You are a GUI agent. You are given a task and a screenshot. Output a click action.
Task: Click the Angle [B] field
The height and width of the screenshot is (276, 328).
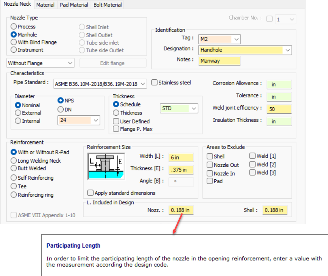(181, 182)
